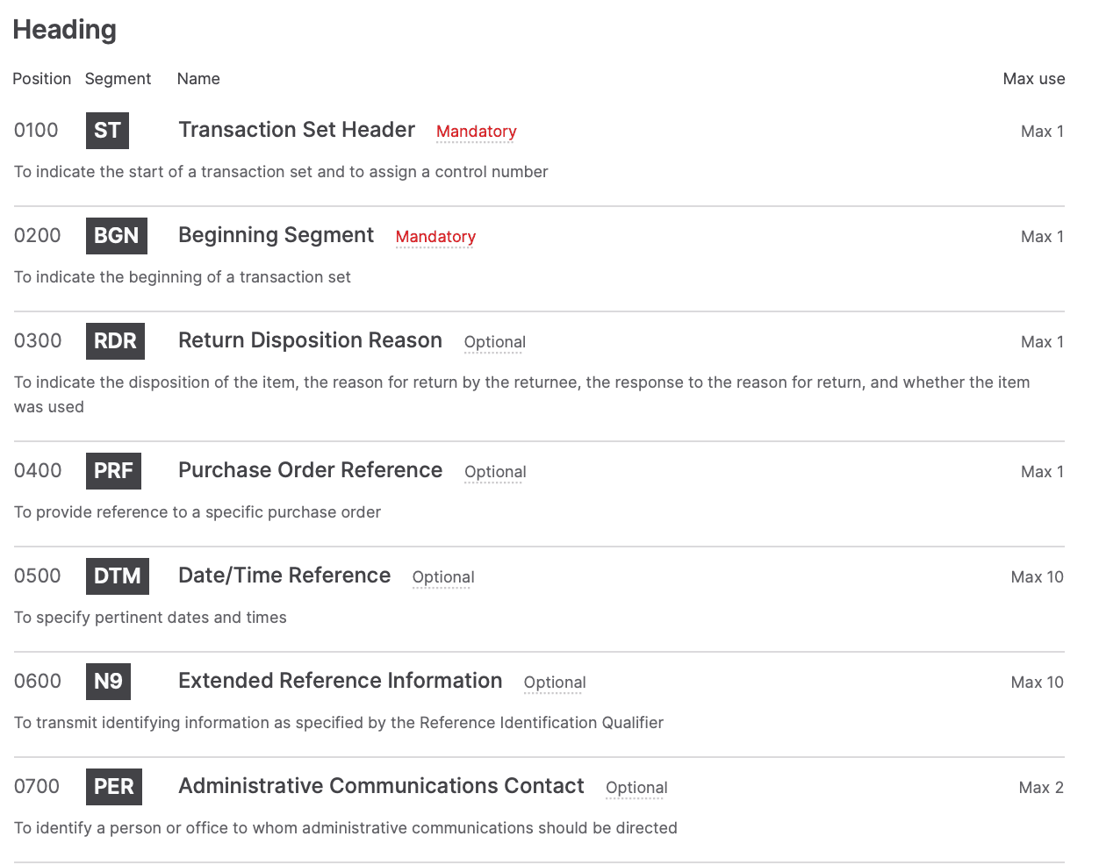Click Optional label beside Date/Time Reference
Viewport: 1099px width, 865px height.
442,577
